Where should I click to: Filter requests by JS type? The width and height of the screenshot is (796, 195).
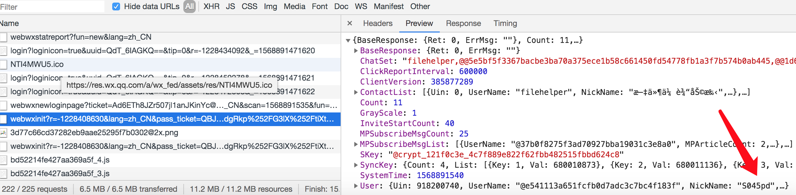tap(230, 6)
